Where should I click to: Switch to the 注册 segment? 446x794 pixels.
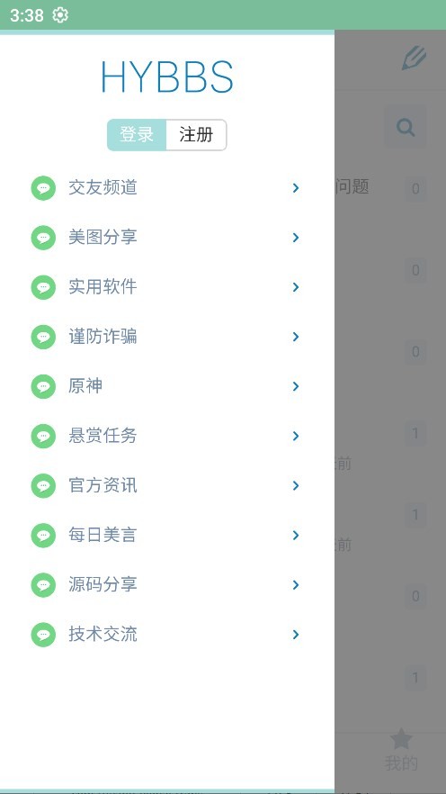(x=196, y=135)
